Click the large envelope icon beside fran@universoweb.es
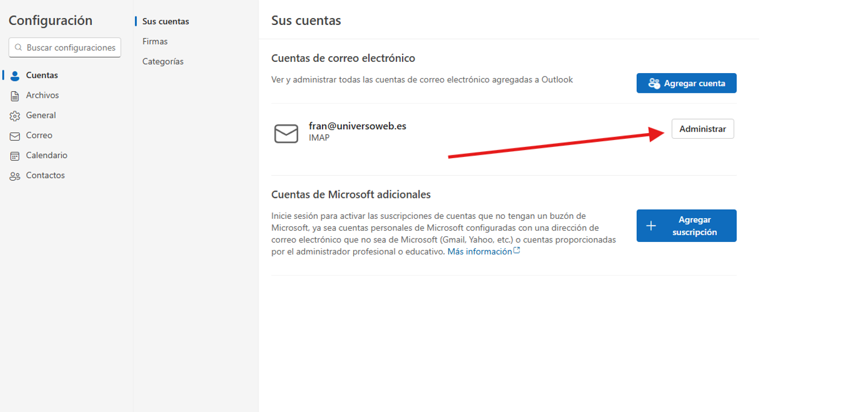Image resolution: width=863 pixels, height=412 pixels. [x=286, y=133]
